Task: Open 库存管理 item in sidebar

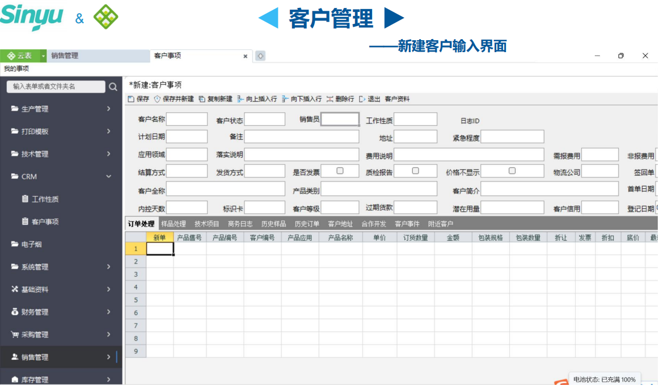Action: tap(29, 380)
